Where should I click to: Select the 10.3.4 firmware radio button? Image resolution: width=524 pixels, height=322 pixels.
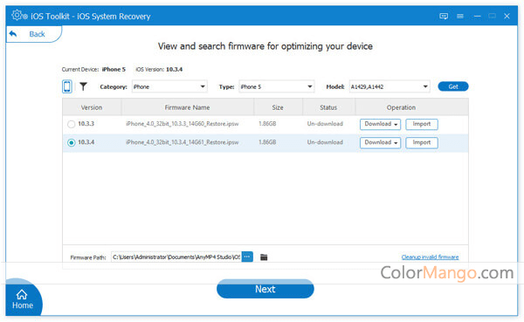coord(72,142)
